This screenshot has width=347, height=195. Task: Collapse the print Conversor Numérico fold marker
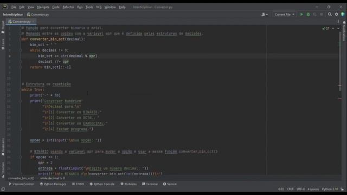[x=20, y=101]
